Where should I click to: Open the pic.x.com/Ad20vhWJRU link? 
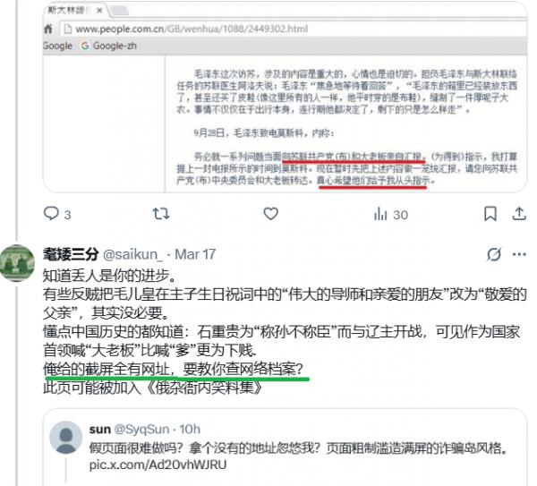click(x=158, y=465)
